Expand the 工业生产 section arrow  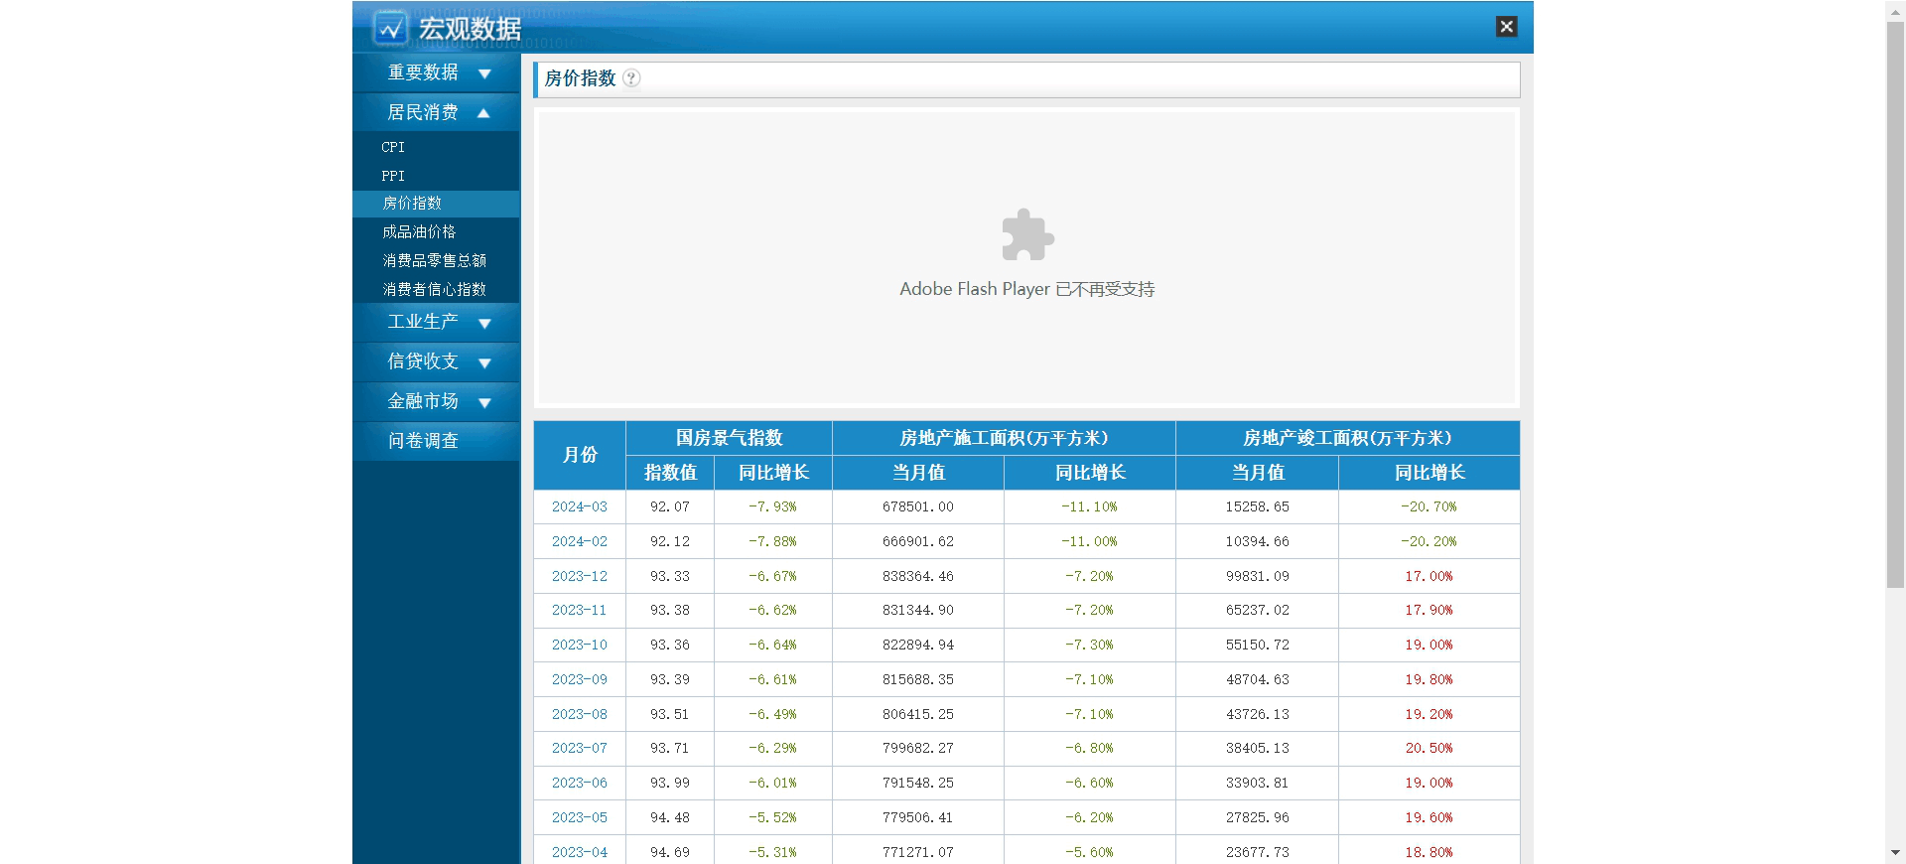tap(484, 323)
